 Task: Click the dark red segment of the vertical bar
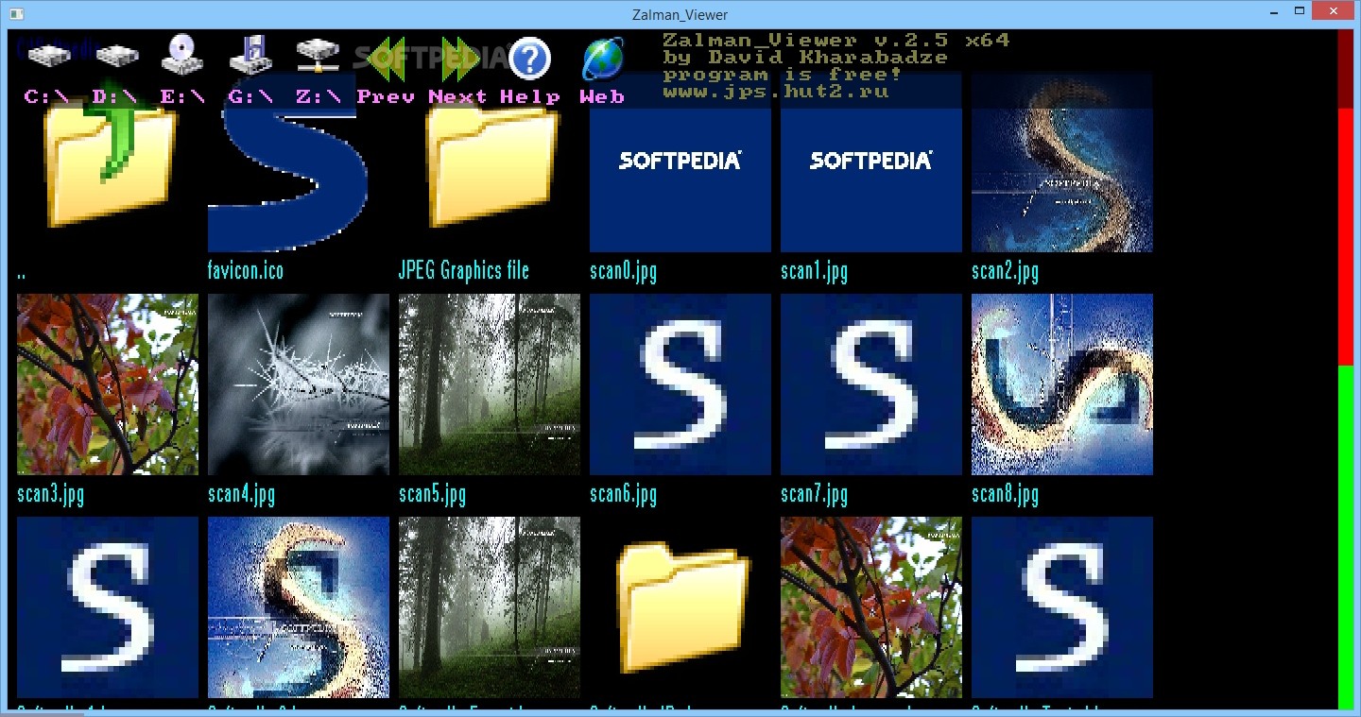point(1346,69)
